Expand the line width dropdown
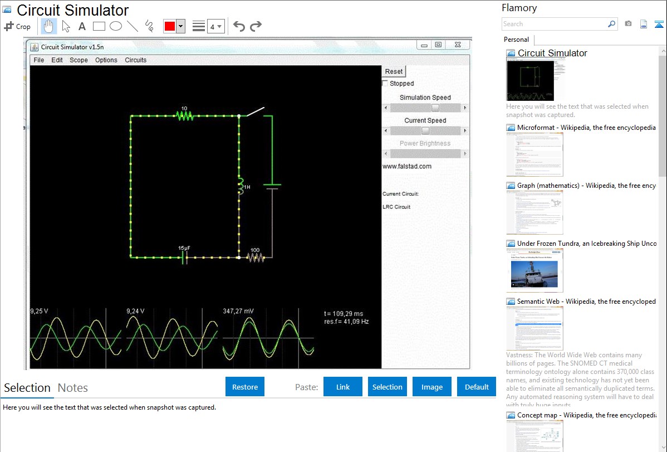Viewport: 667px width, 452px height. point(215,26)
